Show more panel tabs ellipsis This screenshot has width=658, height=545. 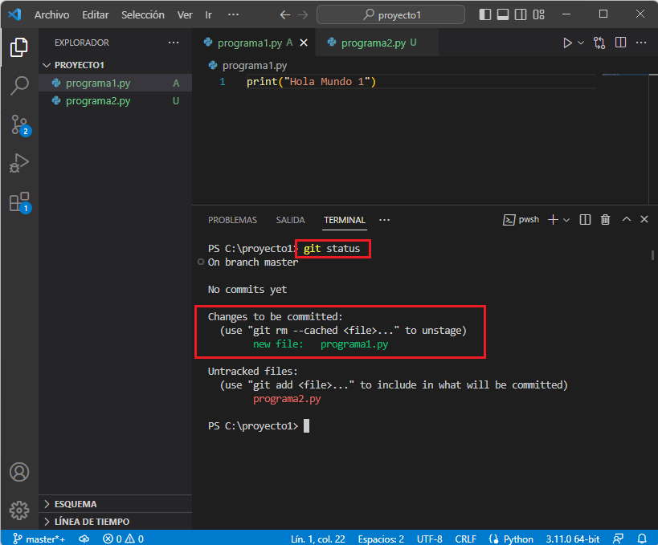click(x=384, y=220)
